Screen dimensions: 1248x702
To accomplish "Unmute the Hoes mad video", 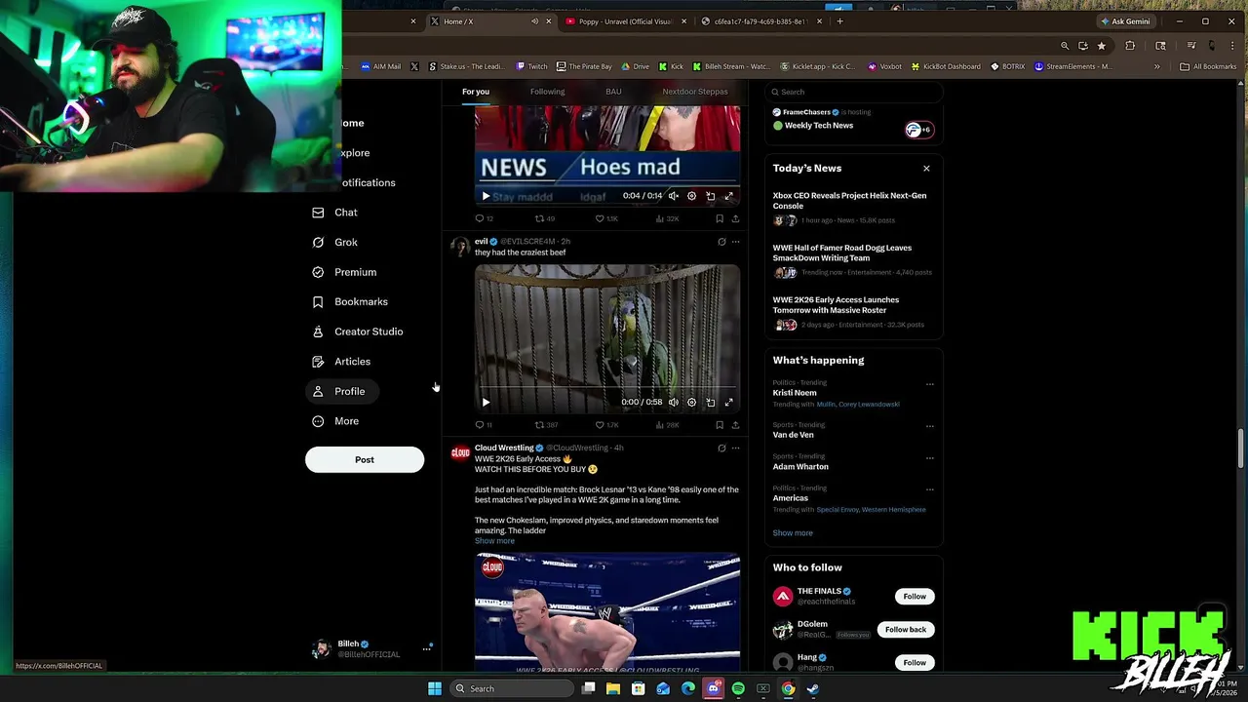I will (673, 196).
